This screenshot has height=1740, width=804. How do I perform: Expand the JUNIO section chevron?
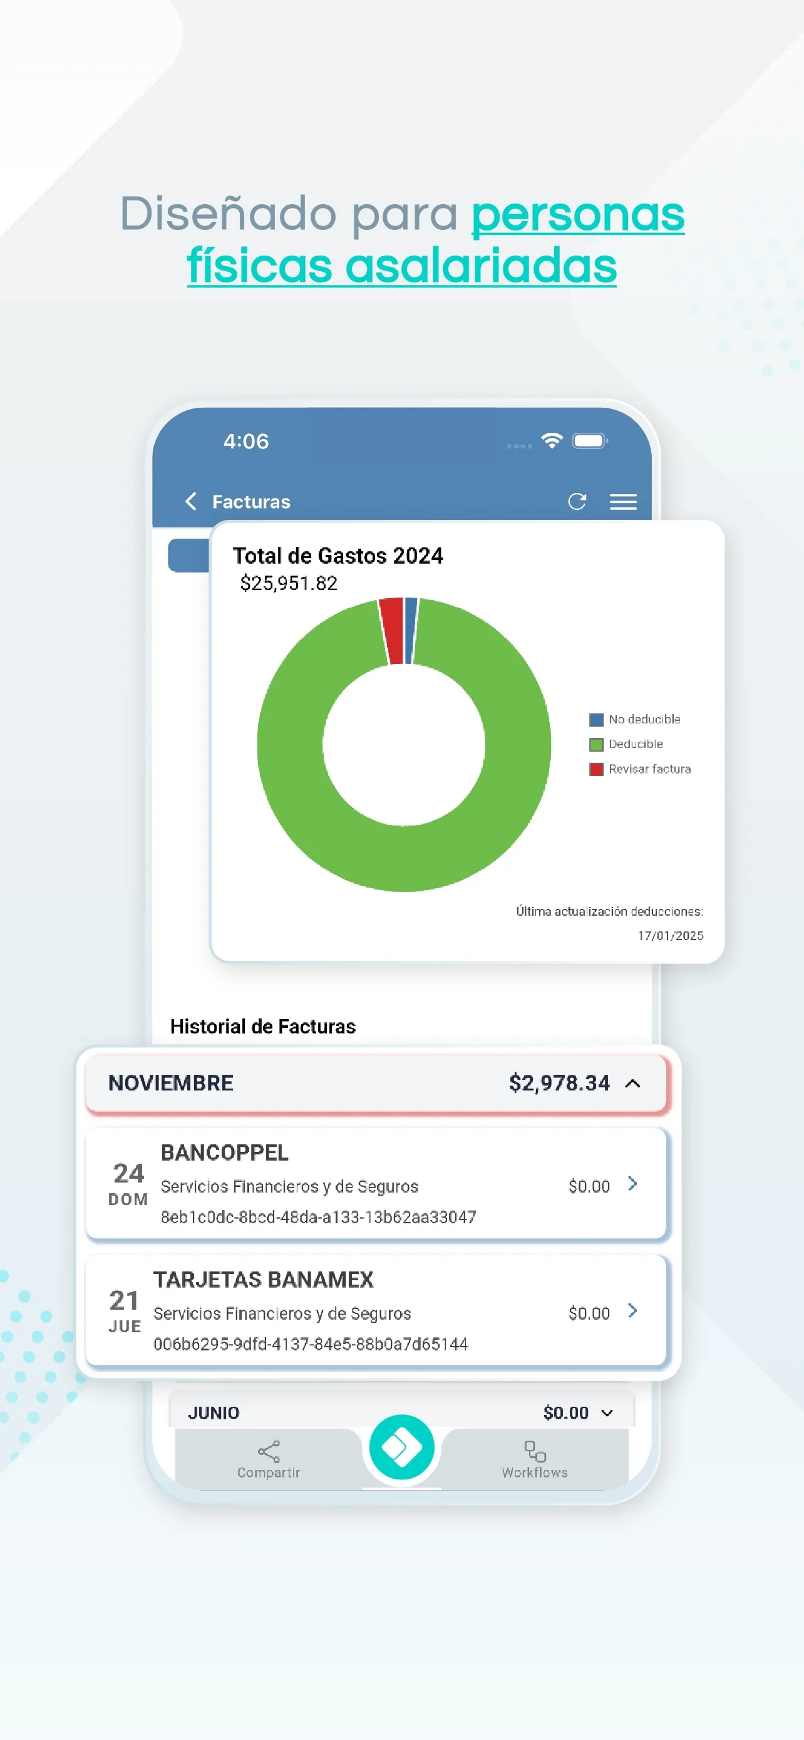(607, 1412)
